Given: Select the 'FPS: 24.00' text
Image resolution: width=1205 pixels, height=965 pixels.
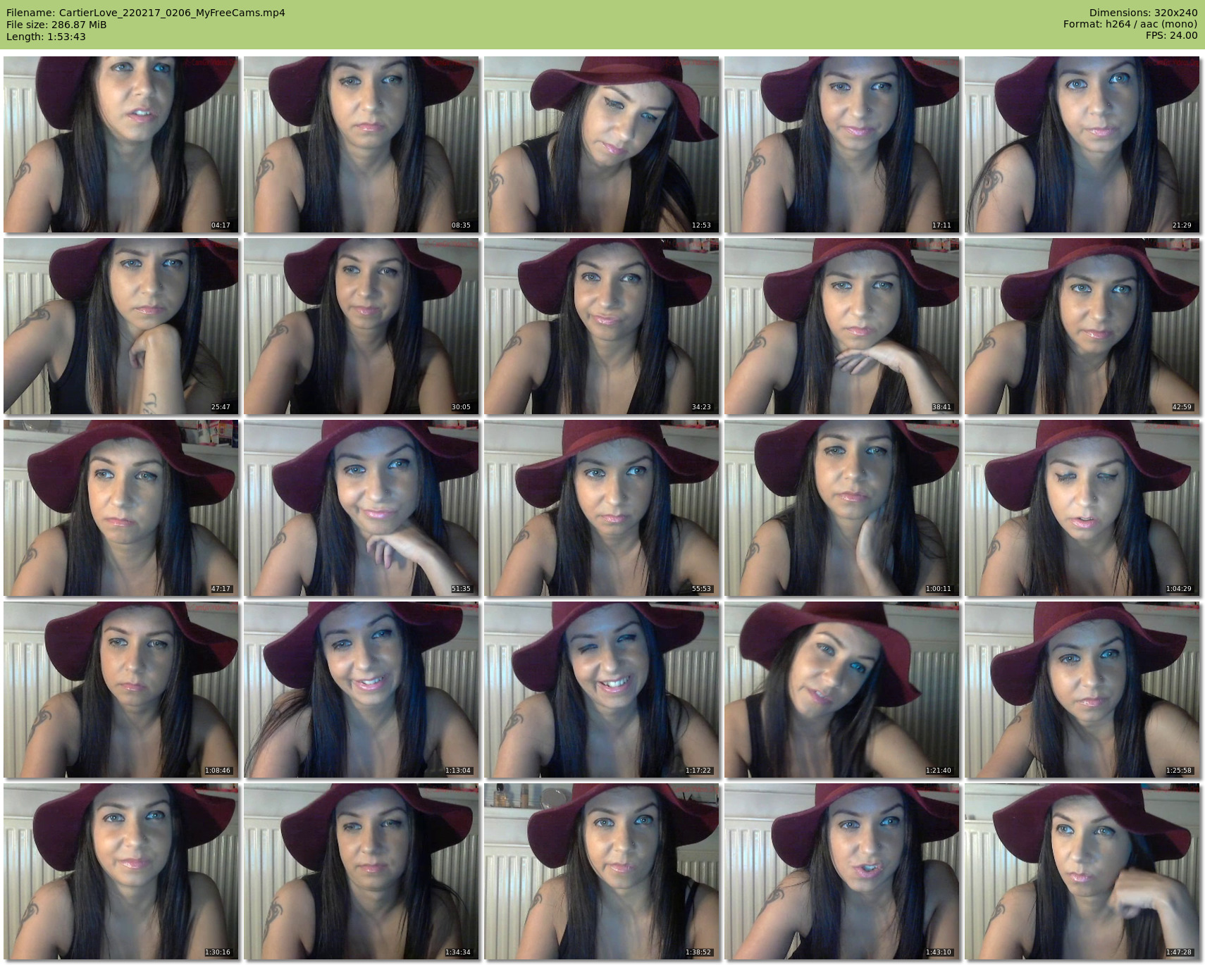Looking at the screenshot, I should pyautogui.click(x=1172, y=35).
